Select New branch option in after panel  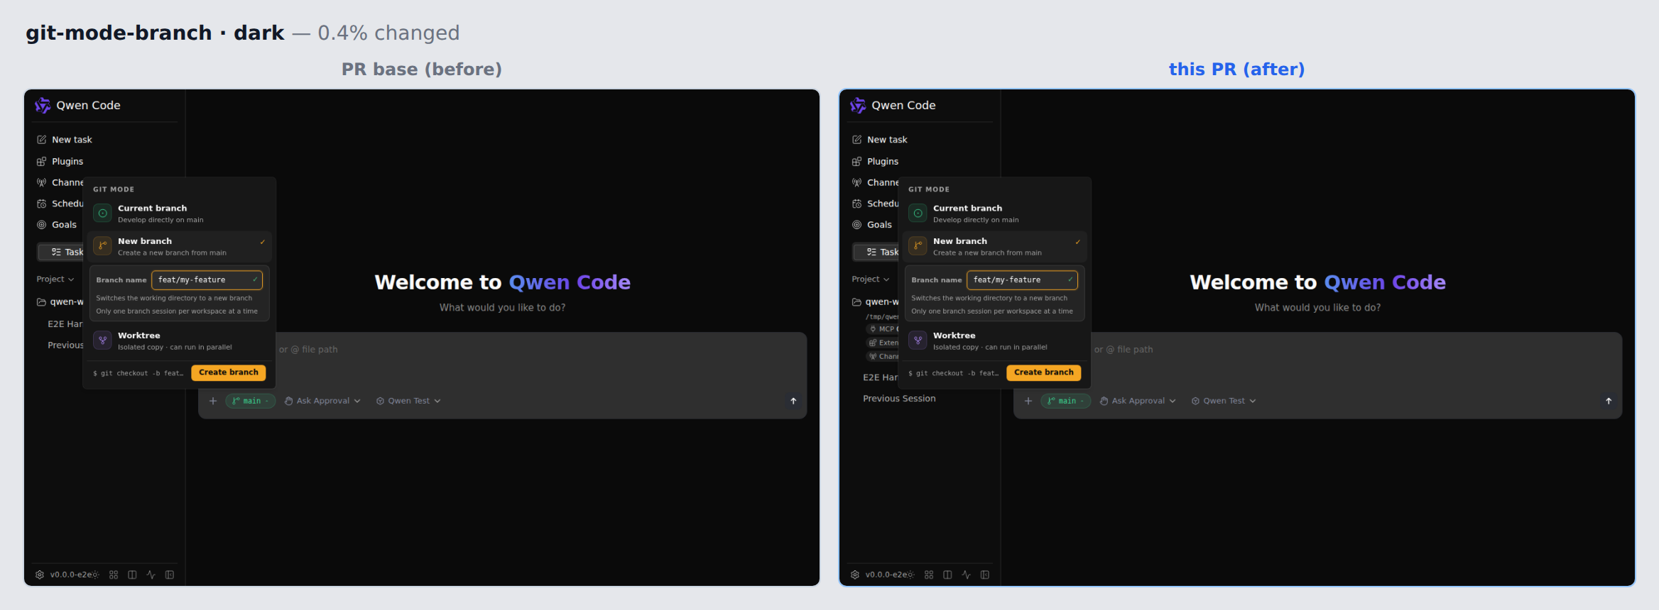click(x=995, y=246)
